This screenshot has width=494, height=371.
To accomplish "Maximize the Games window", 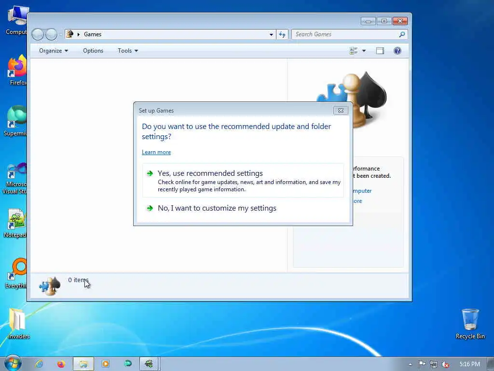I will (x=384, y=21).
